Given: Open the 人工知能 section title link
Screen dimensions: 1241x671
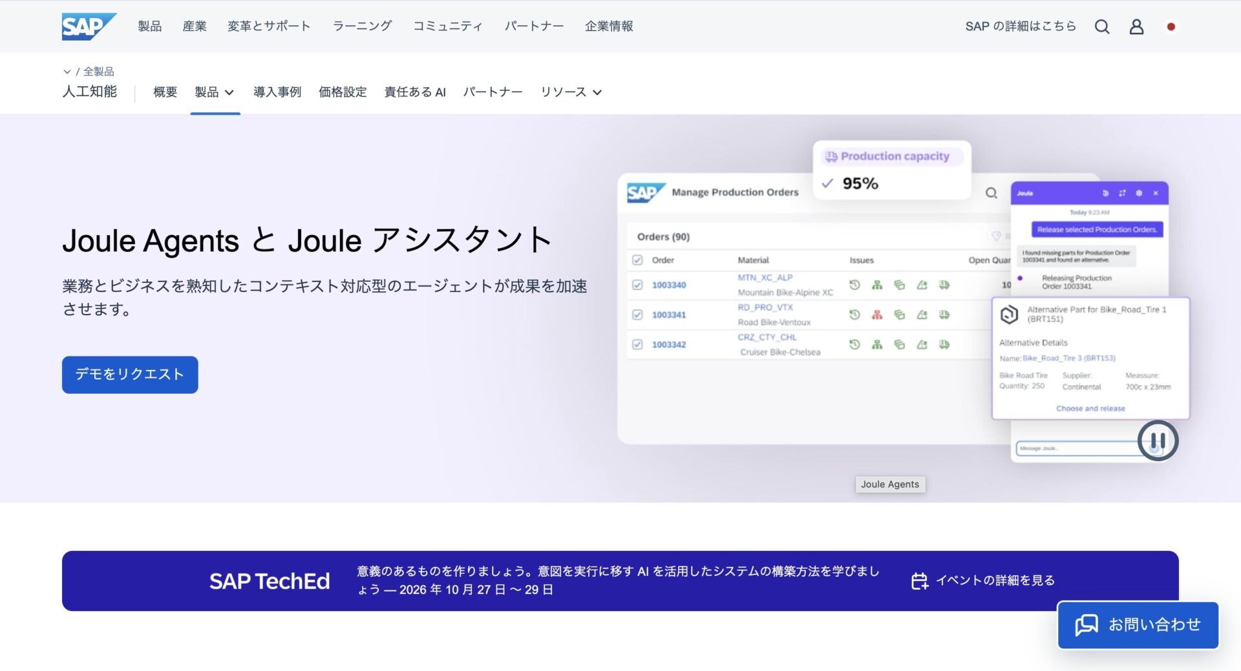Looking at the screenshot, I should (90, 92).
